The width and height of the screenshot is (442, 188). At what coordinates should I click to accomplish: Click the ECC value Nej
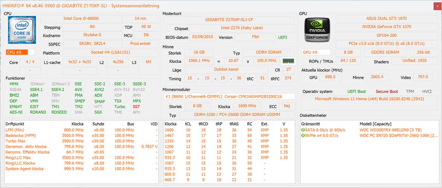(x=287, y=106)
